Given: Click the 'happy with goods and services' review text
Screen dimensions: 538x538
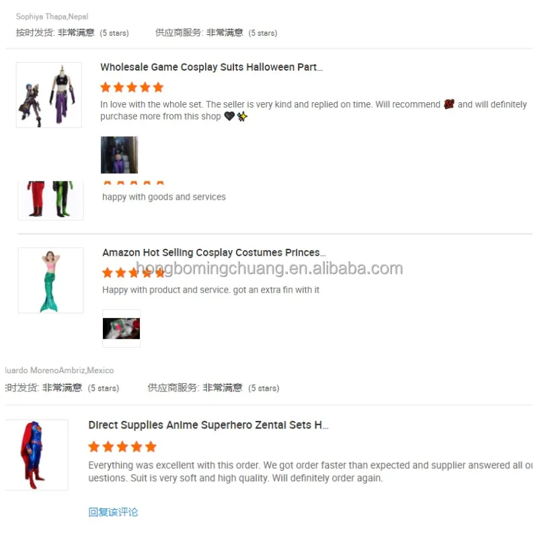Looking at the screenshot, I should pyautogui.click(x=164, y=197).
